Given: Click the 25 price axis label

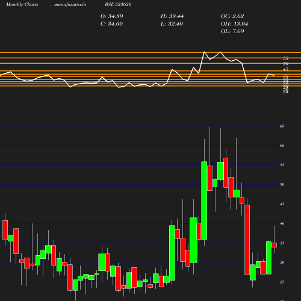Looking at the screenshot, I should (282, 282).
